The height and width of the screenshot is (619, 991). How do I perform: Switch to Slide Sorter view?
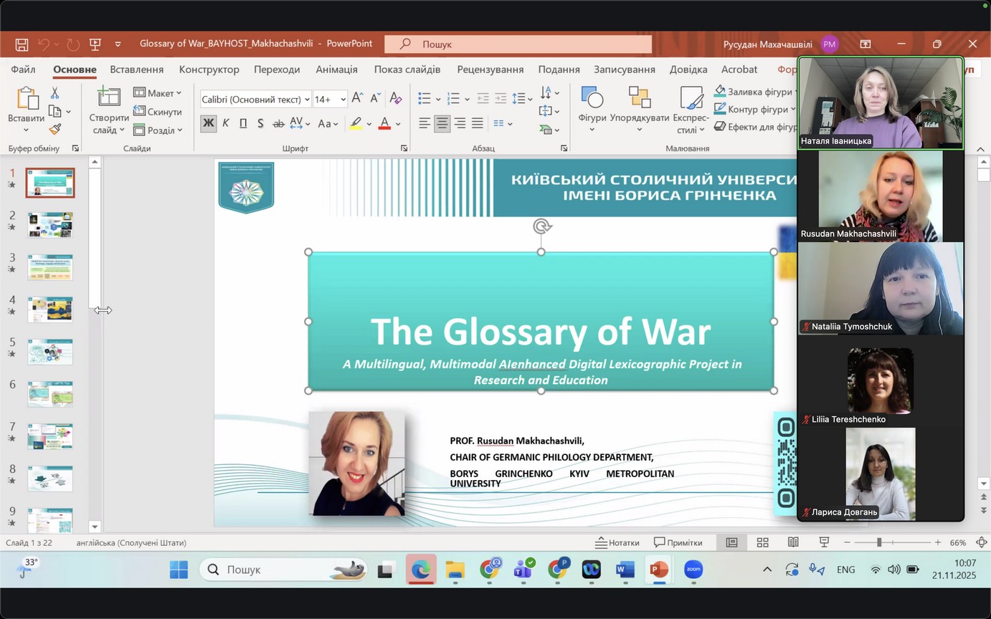tap(762, 542)
